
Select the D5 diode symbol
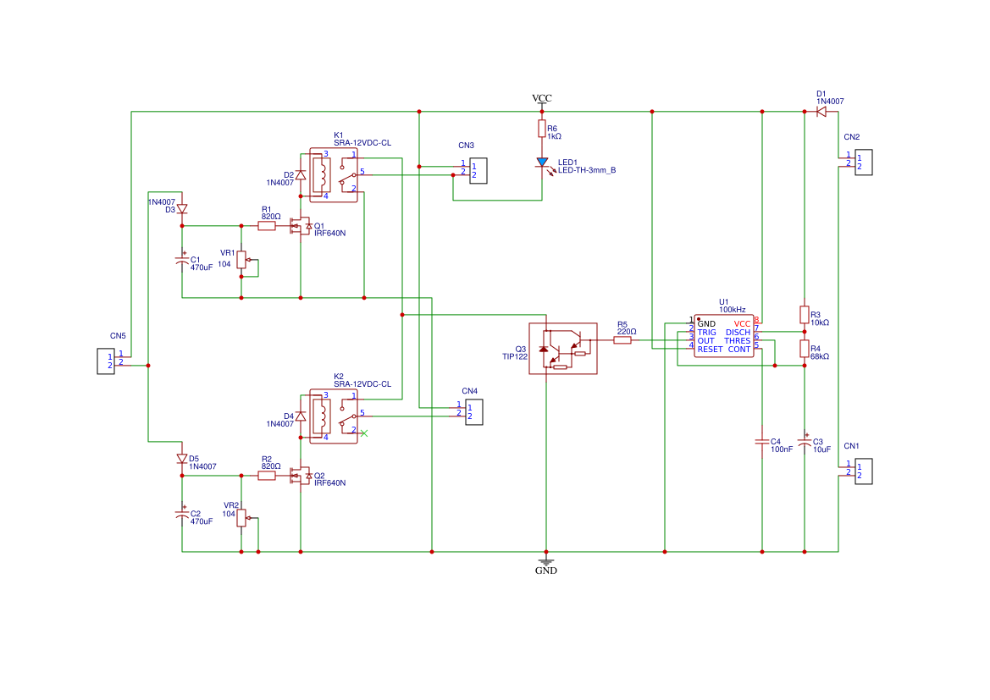(182, 459)
